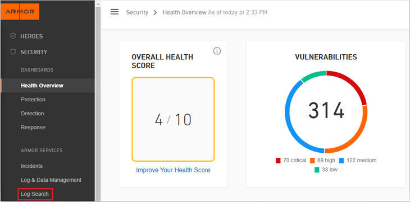Click the red critical legend swatch
The image size is (410, 202).
coord(278,161)
